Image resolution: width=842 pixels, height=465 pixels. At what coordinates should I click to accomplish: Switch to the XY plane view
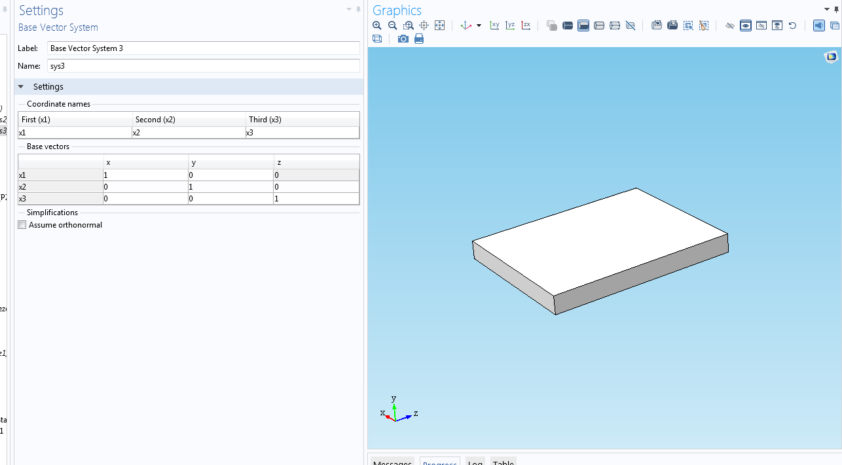pos(494,26)
